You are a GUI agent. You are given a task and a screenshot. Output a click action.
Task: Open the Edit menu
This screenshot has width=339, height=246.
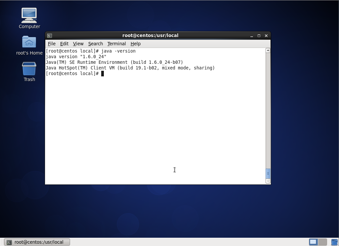(x=64, y=44)
